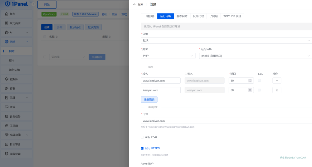Open 终端 terminal in sidebar
Image resolution: width=312 pixels, height=167 pixels.
click(16, 107)
